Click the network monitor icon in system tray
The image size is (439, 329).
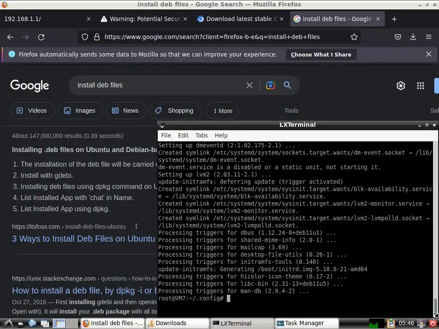click(x=421, y=323)
